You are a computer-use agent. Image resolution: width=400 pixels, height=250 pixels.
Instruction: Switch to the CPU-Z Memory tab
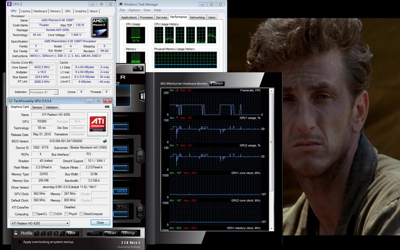tap(56, 11)
